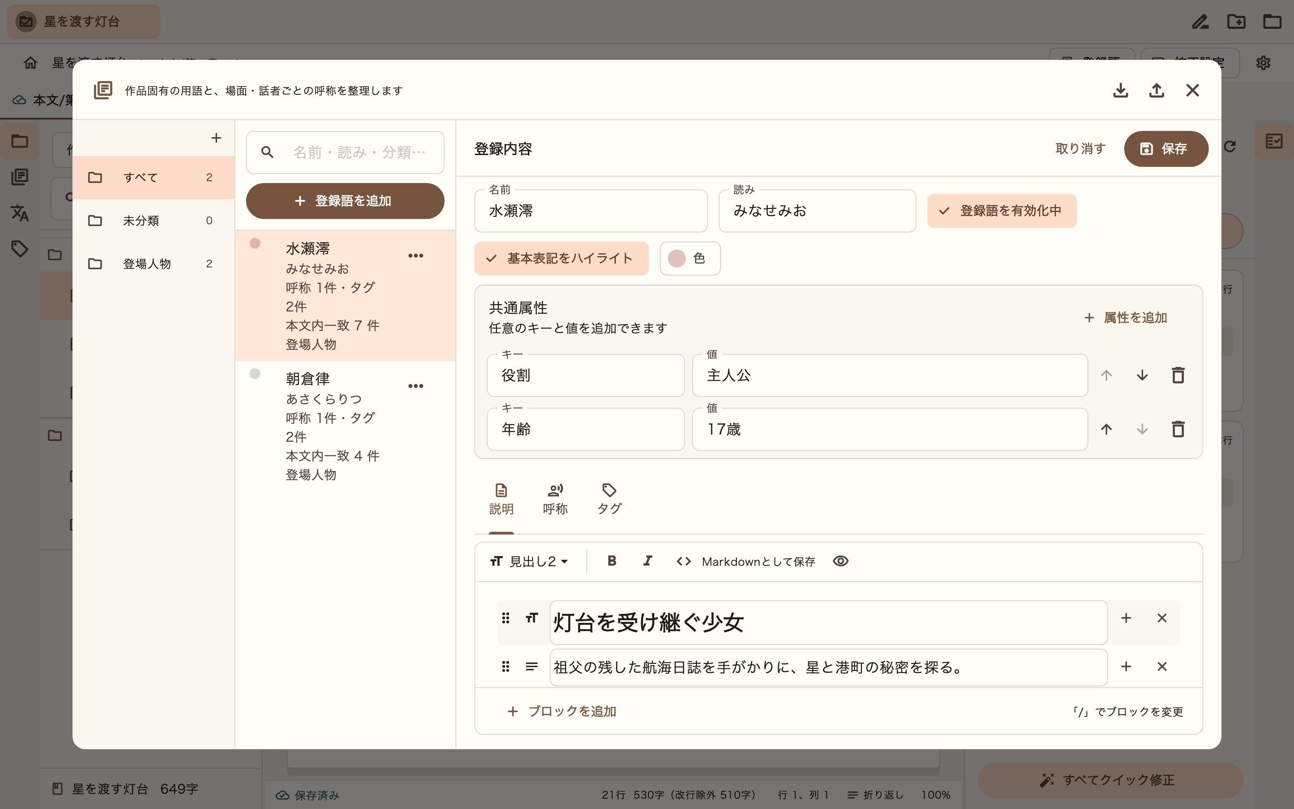Click the open folder icon in top bar
This screenshot has width=1294, height=809.
[1272, 22]
